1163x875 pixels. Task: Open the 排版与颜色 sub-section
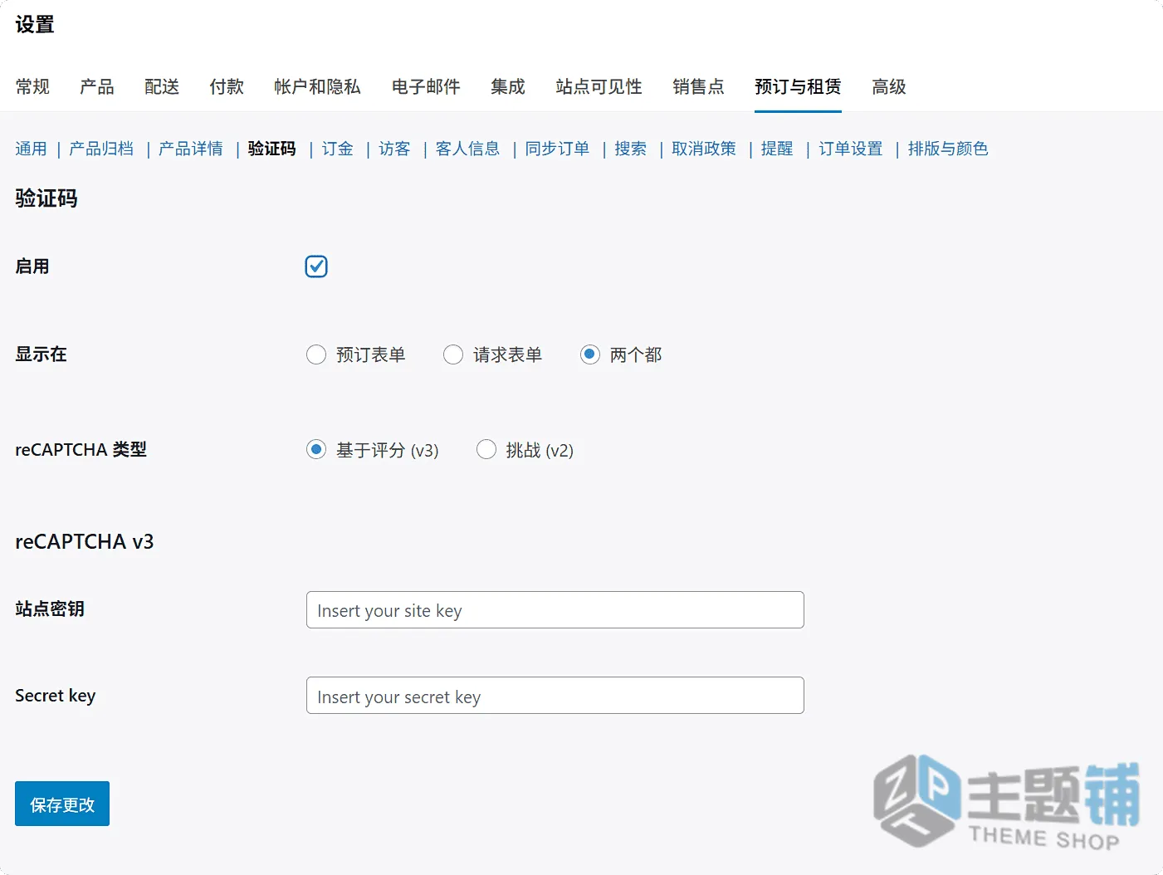click(948, 149)
